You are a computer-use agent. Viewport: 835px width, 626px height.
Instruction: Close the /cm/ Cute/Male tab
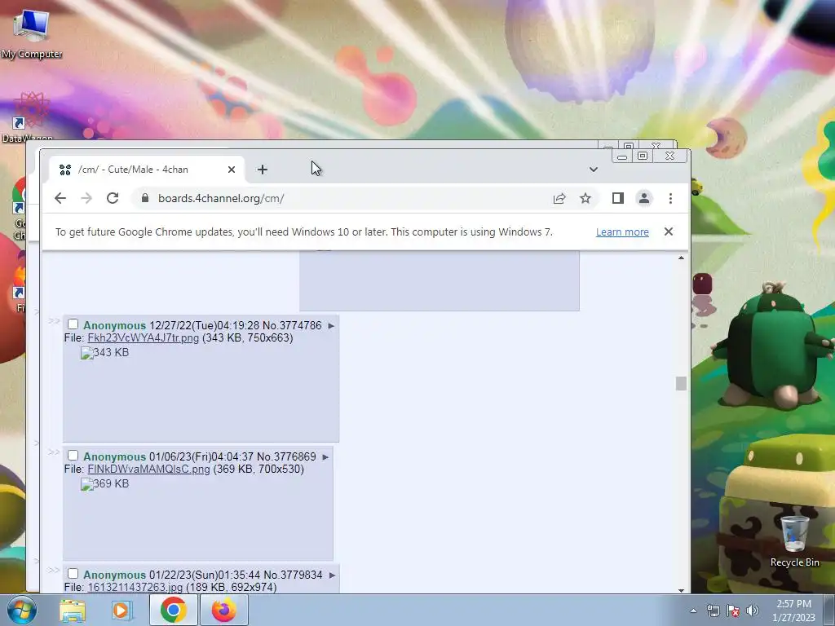pos(231,170)
